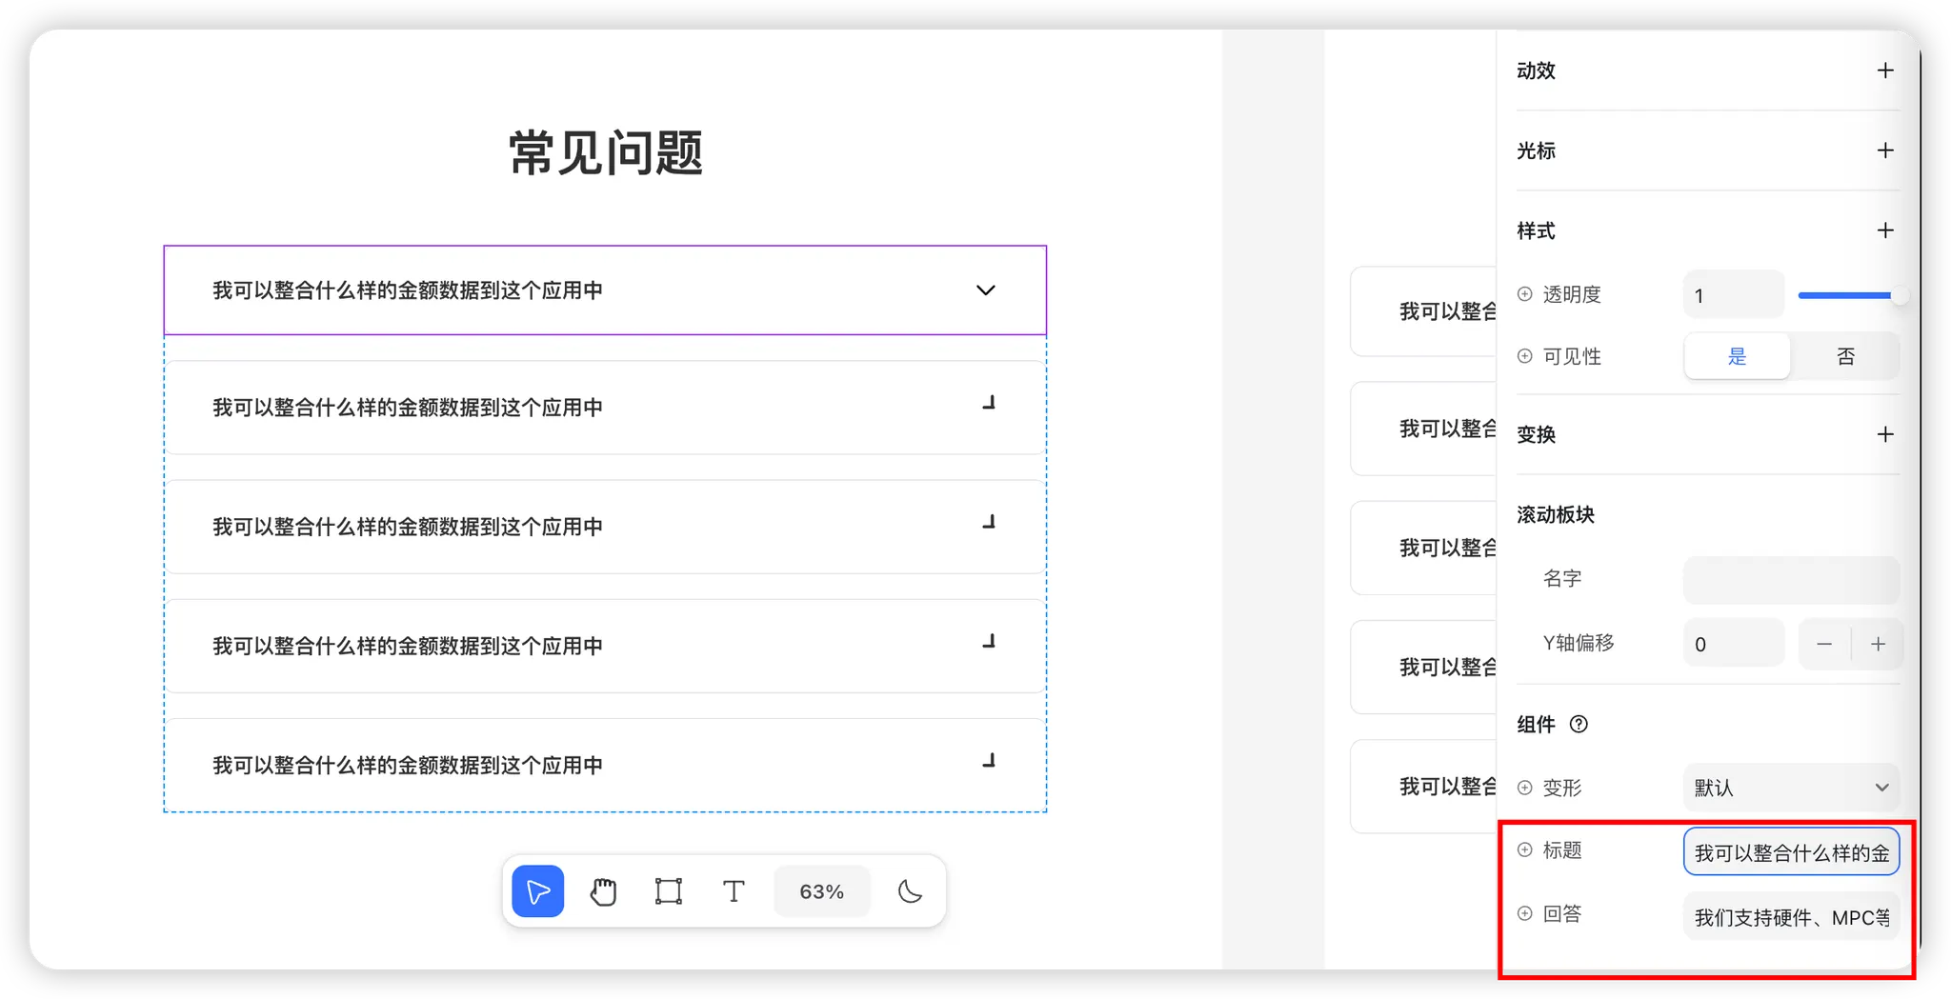Click the 标题 text input field
Image resolution: width=1951 pixels, height=999 pixels.
coord(1791,852)
